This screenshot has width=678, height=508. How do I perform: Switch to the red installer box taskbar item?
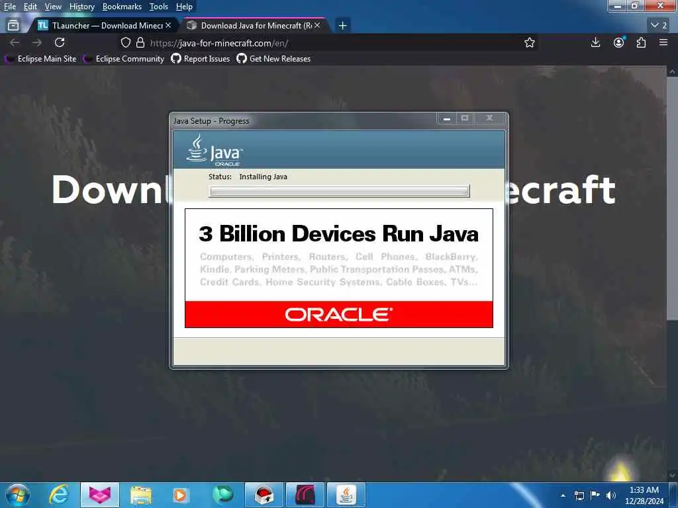(264, 495)
